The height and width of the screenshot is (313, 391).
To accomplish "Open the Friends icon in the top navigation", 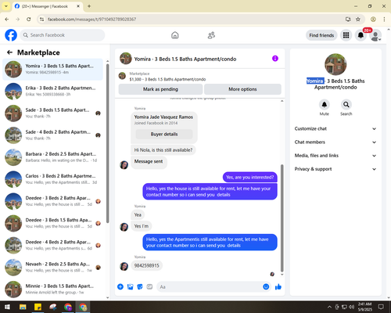I will pyautogui.click(x=211, y=35).
